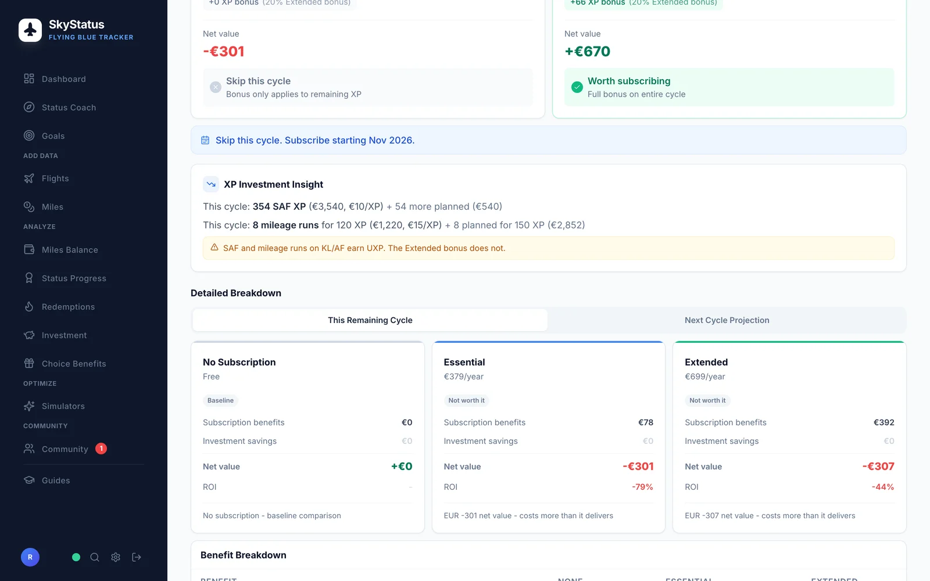This screenshot has height=581, width=930.
Task: Click the SAF and mileage runs warning notice
Action: [548, 248]
